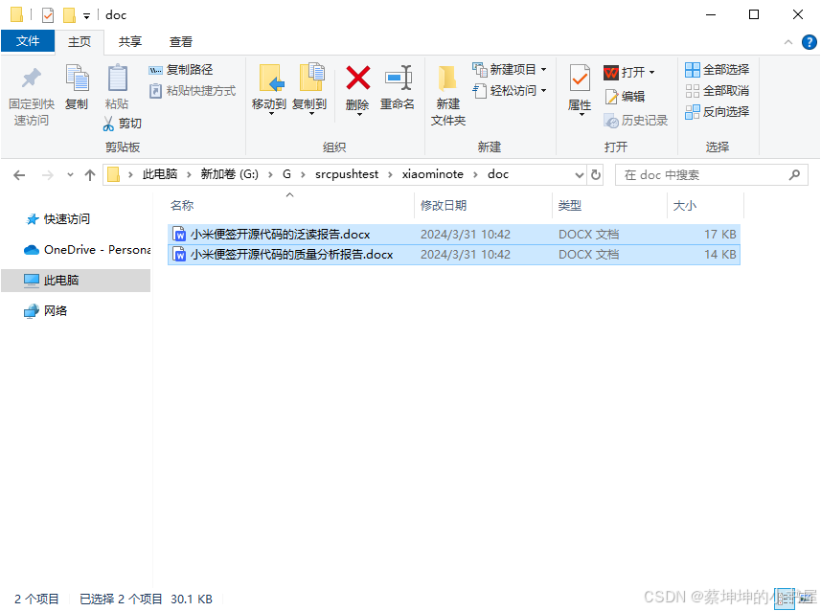Click 此电脑 in the address path
This screenshot has height=611, width=821.
[160, 174]
